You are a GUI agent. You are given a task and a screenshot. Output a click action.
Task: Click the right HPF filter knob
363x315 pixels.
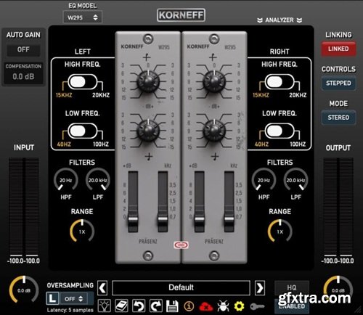(264, 180)
